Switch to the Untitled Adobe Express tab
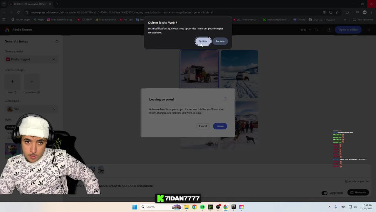 click(30, 4)
